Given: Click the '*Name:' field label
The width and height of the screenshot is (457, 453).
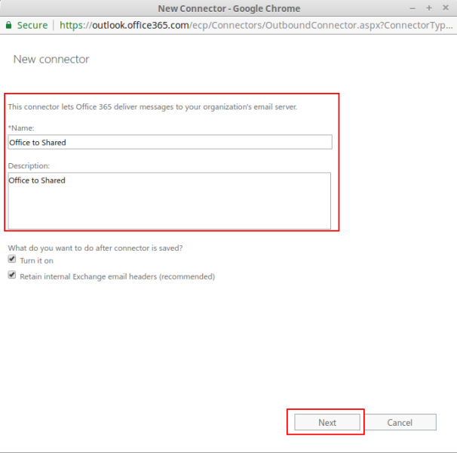Looking at the screenshot, I should tap(21, 128).
